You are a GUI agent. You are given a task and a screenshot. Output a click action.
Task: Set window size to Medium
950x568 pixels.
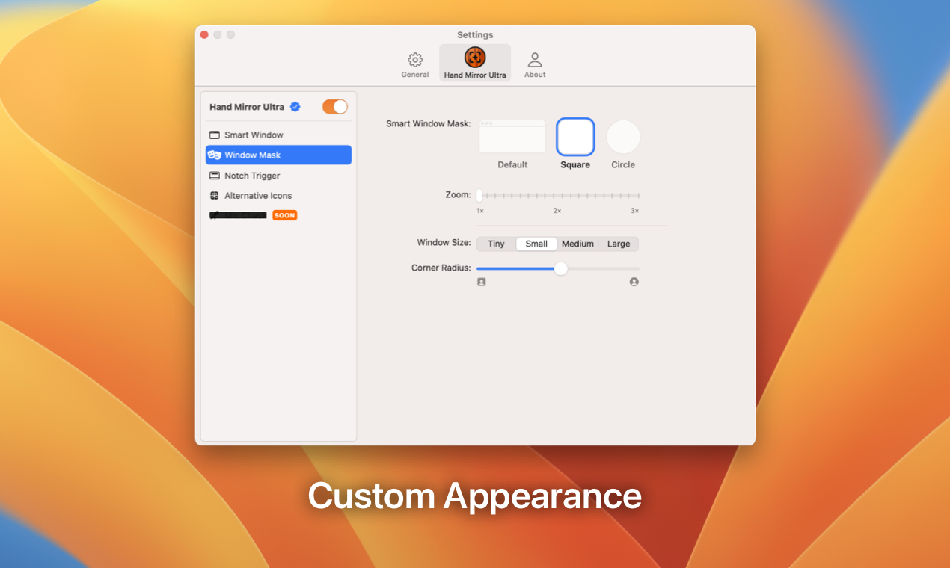point(577,244)
